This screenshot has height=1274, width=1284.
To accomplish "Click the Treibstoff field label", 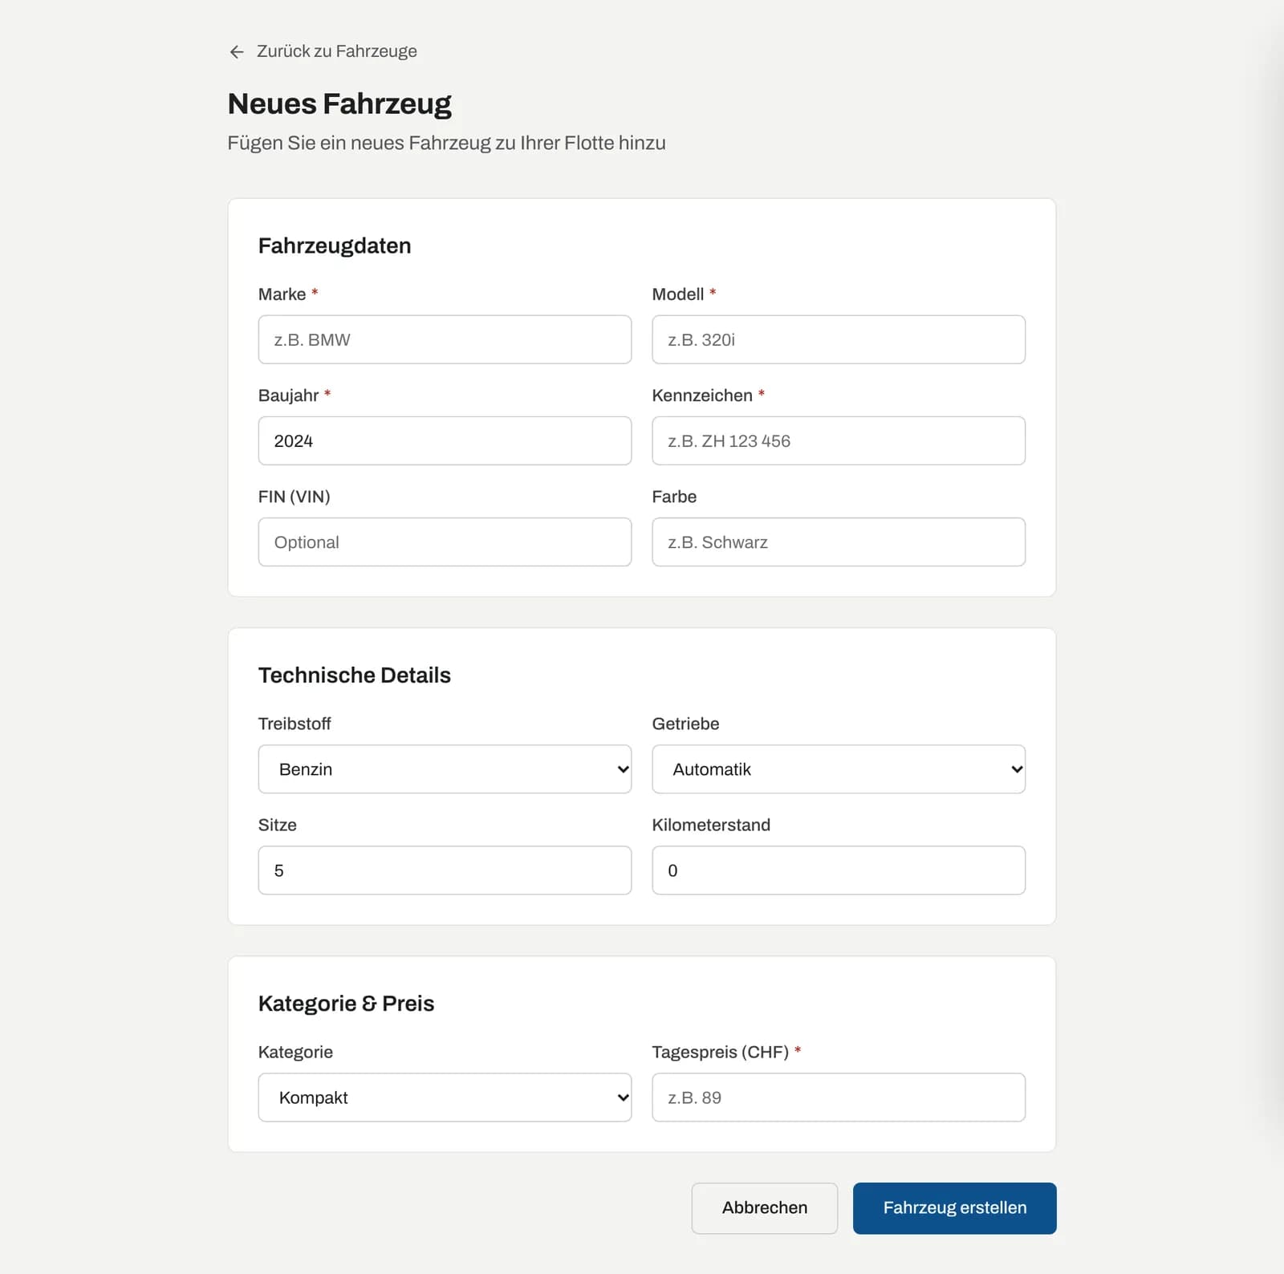I will point(295,724).
